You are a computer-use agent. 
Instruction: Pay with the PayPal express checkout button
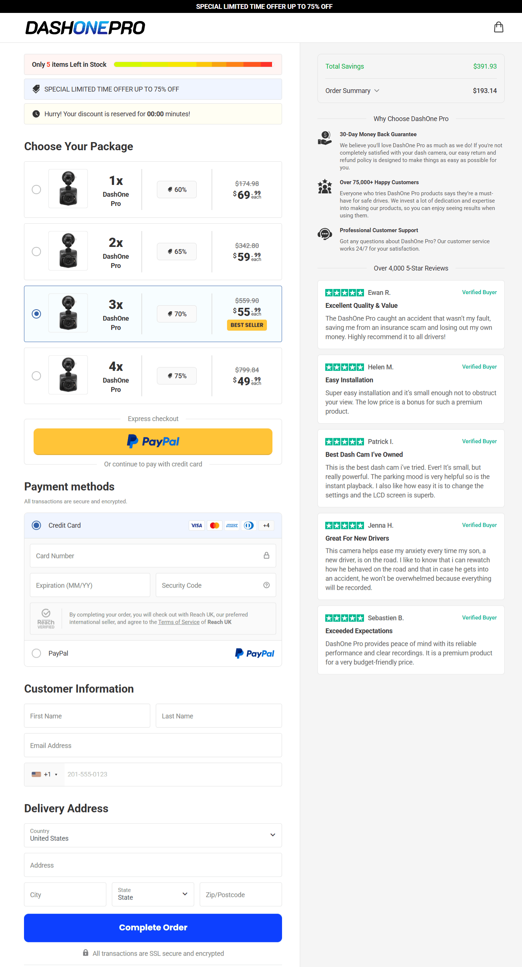tap(153, 441)
